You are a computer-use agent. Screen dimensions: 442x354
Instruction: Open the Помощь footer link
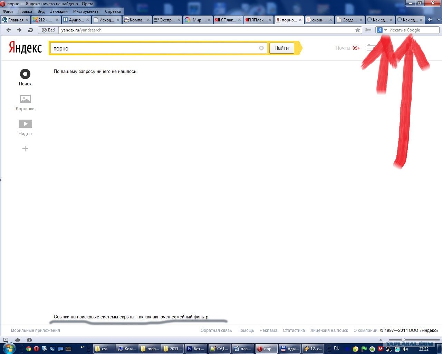click(246, 330)
